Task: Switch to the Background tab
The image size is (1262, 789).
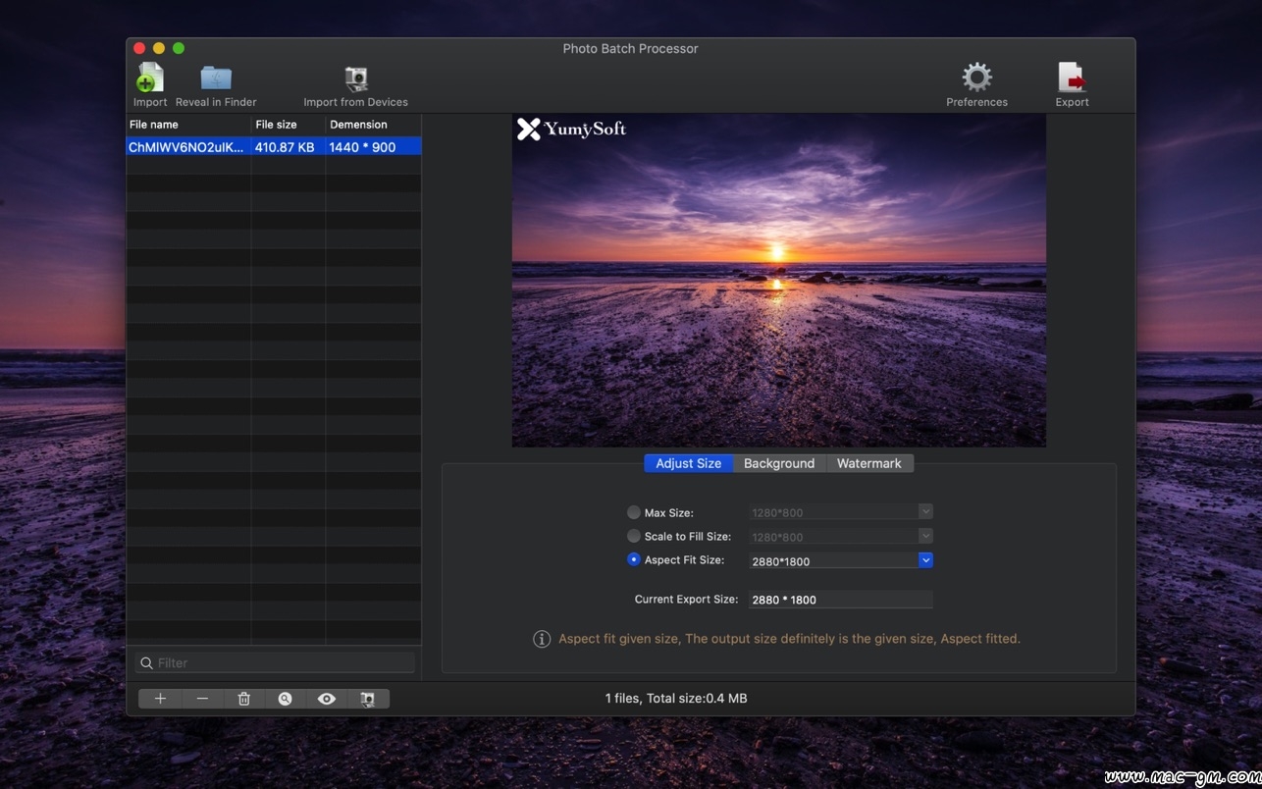Action: 779,463
